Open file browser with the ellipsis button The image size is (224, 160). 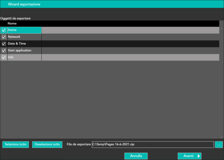coord(218,145)
